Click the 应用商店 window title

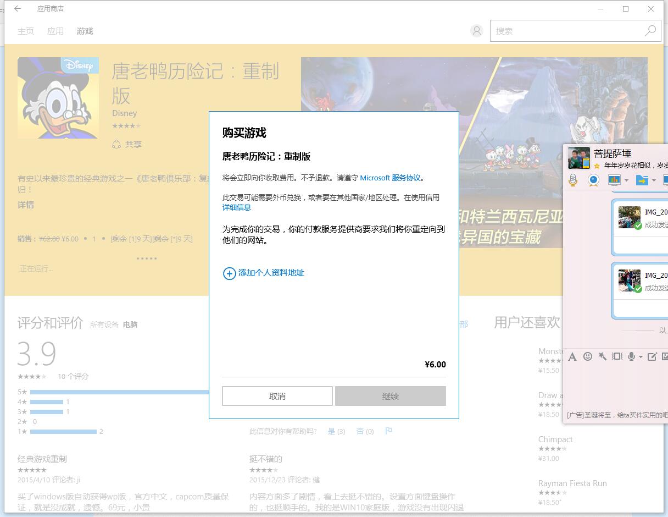(51, 9)
